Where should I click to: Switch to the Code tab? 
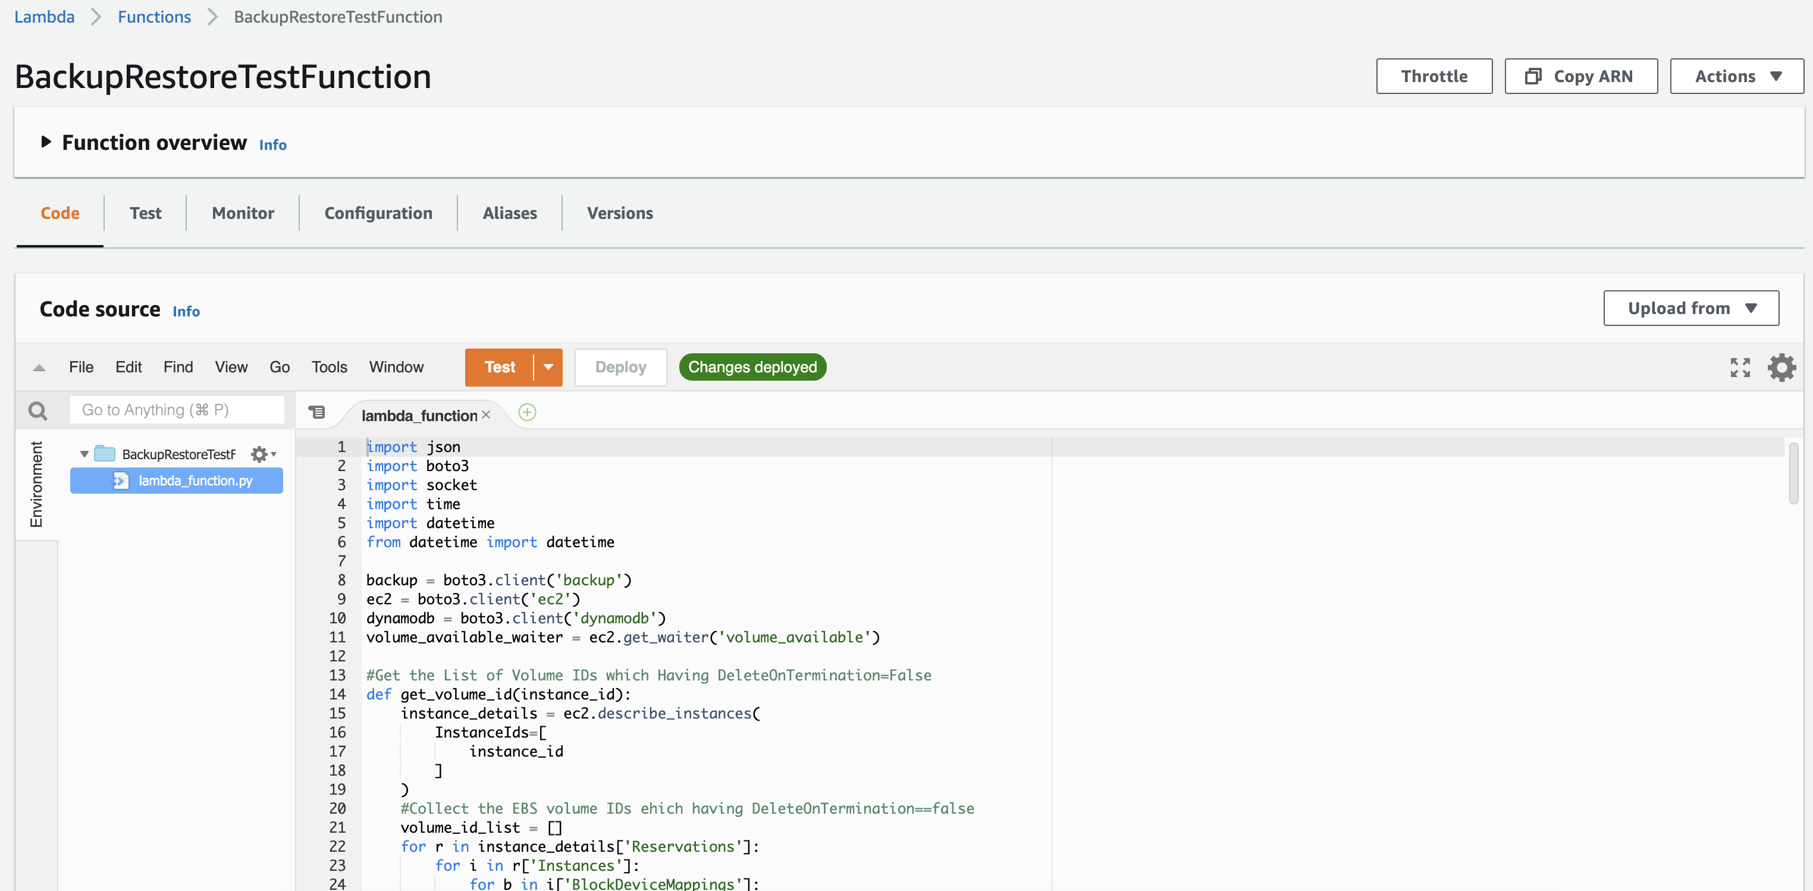(60, 214)
